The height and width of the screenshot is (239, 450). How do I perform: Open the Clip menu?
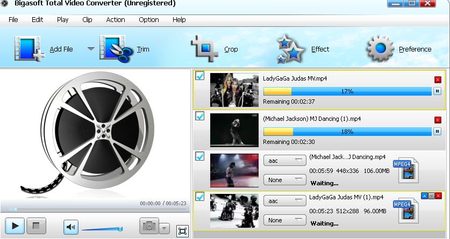click(87, 20)
